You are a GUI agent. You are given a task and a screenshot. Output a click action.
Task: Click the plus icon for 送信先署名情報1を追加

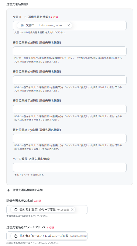[x=9, y=190]
